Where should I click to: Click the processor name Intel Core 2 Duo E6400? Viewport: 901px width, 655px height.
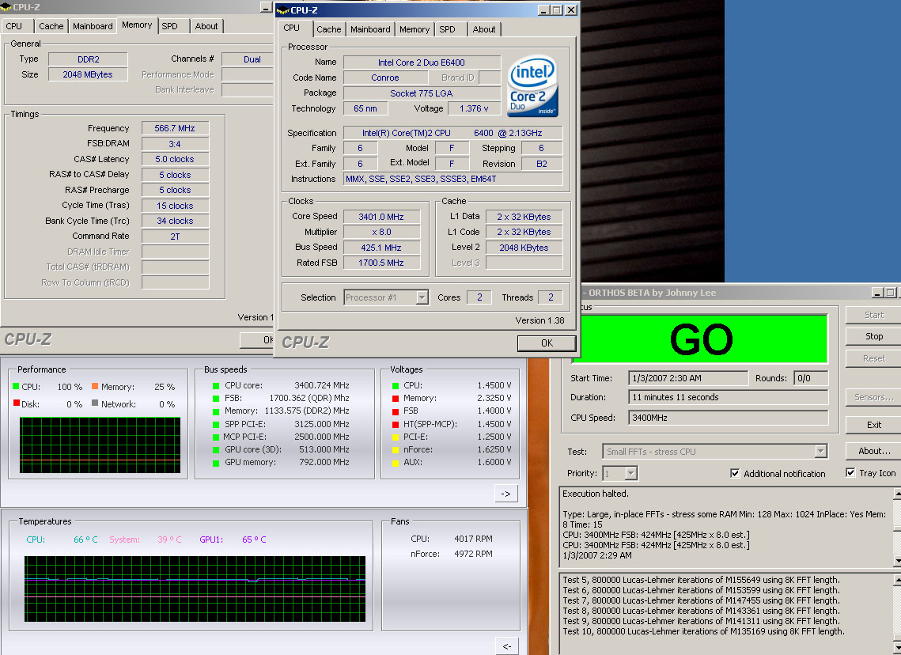point(422,62)
